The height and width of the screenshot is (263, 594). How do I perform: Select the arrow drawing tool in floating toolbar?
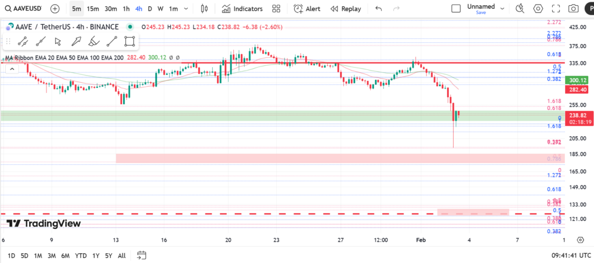(75, 41)
